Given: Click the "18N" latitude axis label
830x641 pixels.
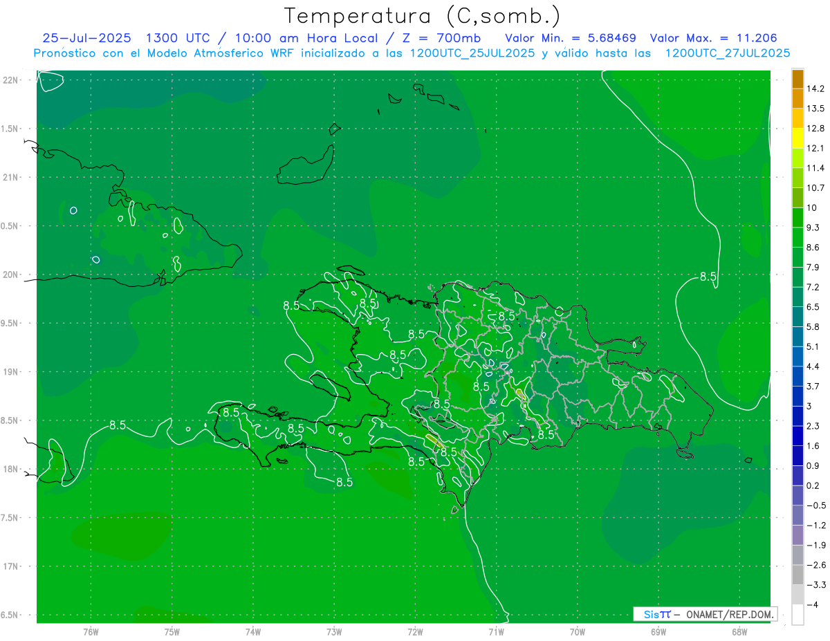Looking at the screenshot, I should click(11, 469).
